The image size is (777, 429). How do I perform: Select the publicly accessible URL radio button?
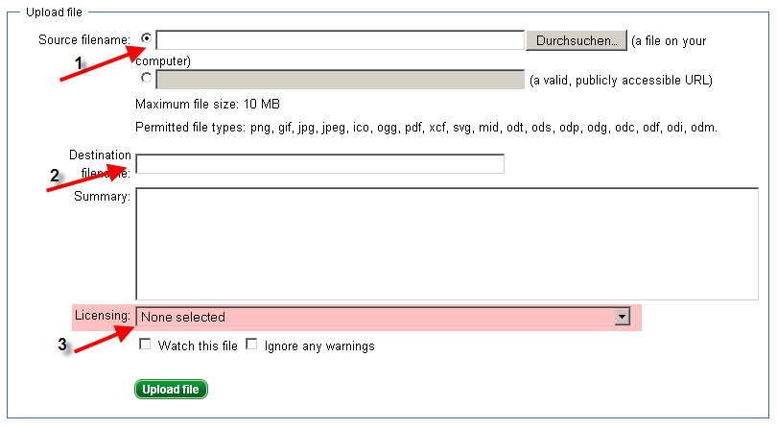146,79
